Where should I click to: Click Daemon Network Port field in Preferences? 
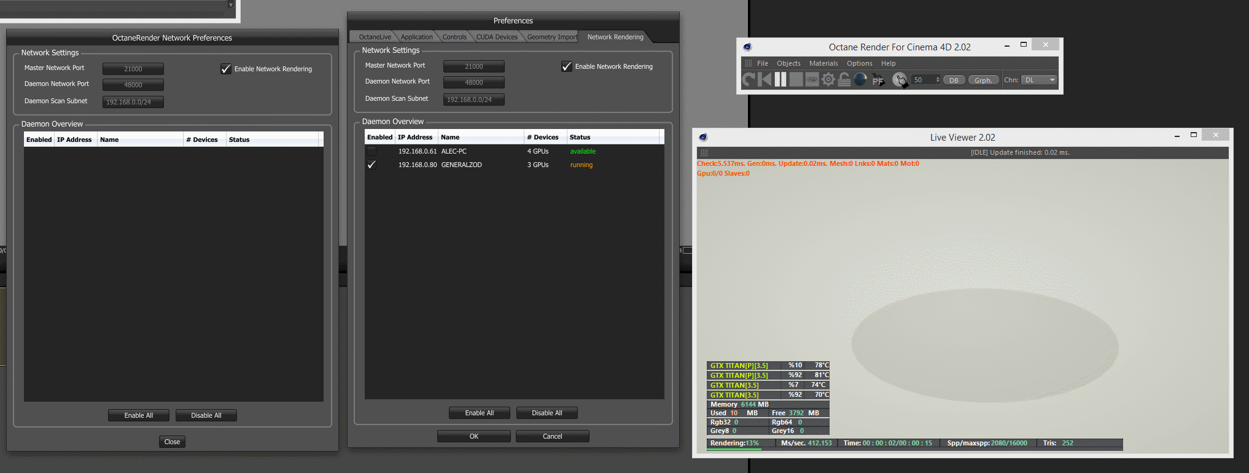474,82
